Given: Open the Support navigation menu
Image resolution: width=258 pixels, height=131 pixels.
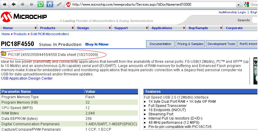Looking at the screenshot, I should point(121,28).
